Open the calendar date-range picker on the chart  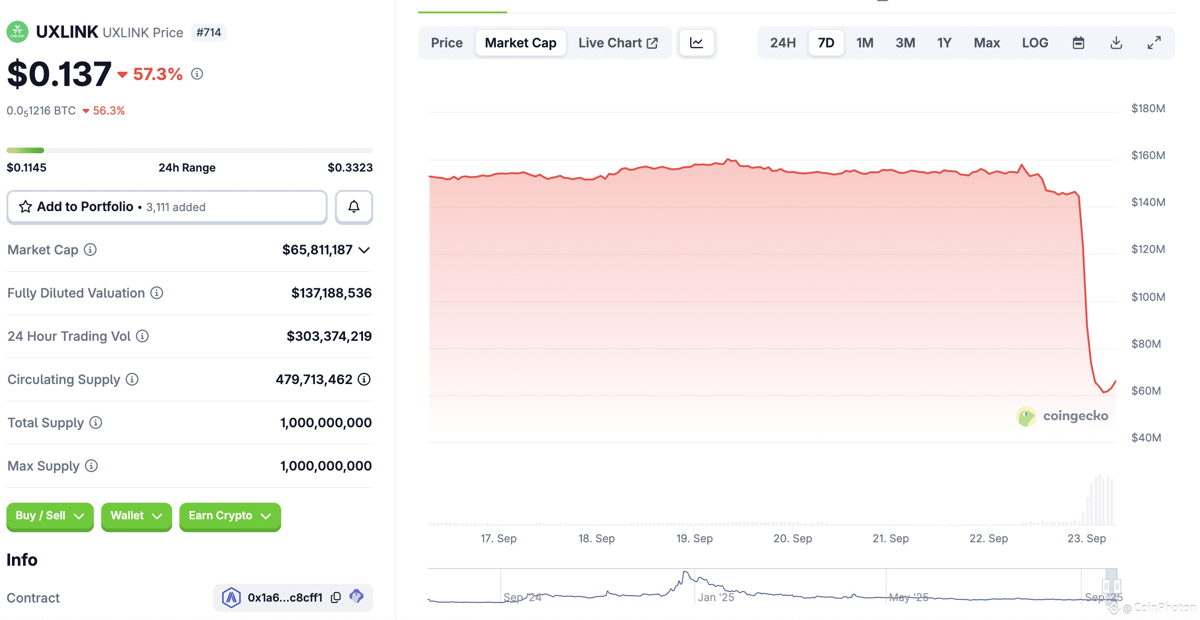1079,42
